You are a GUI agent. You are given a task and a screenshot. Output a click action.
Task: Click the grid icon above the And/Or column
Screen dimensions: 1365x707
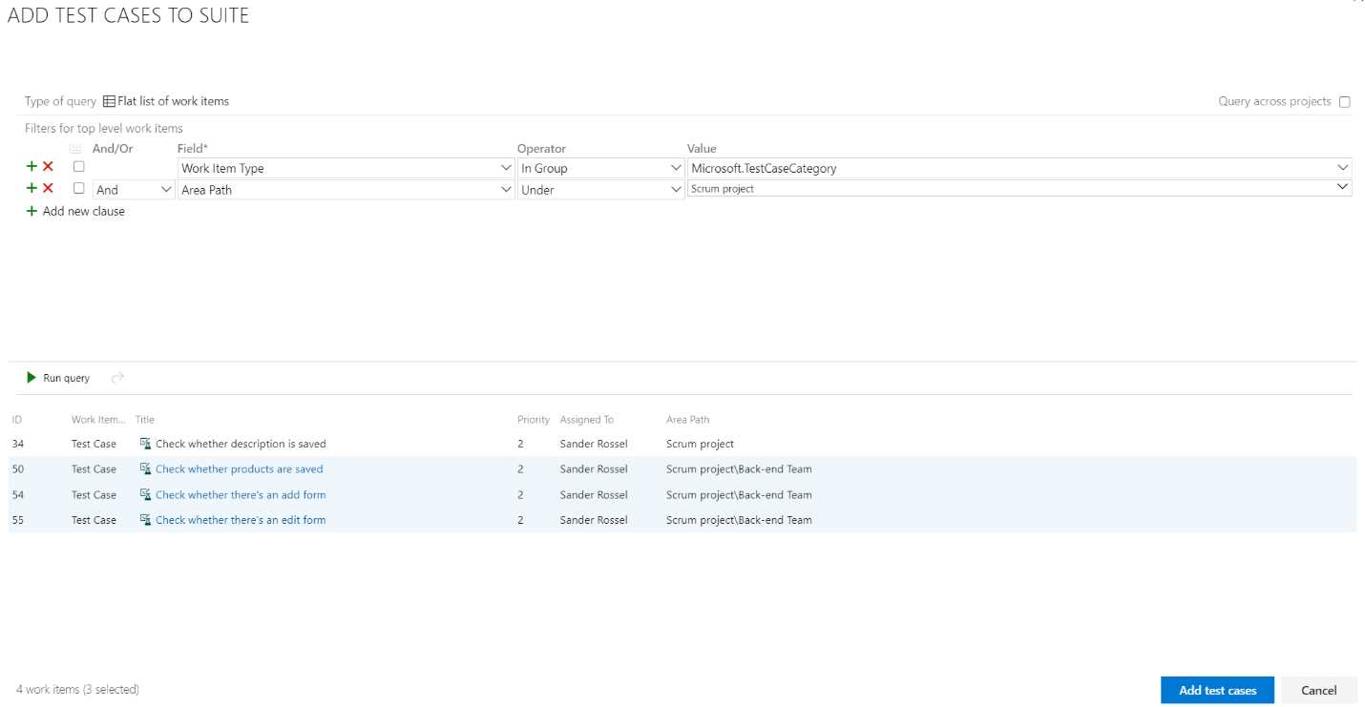click(x=74, y=148)
